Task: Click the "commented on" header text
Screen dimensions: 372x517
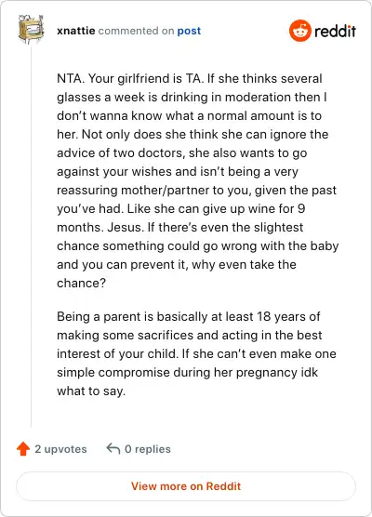Action: click(136, 31)
